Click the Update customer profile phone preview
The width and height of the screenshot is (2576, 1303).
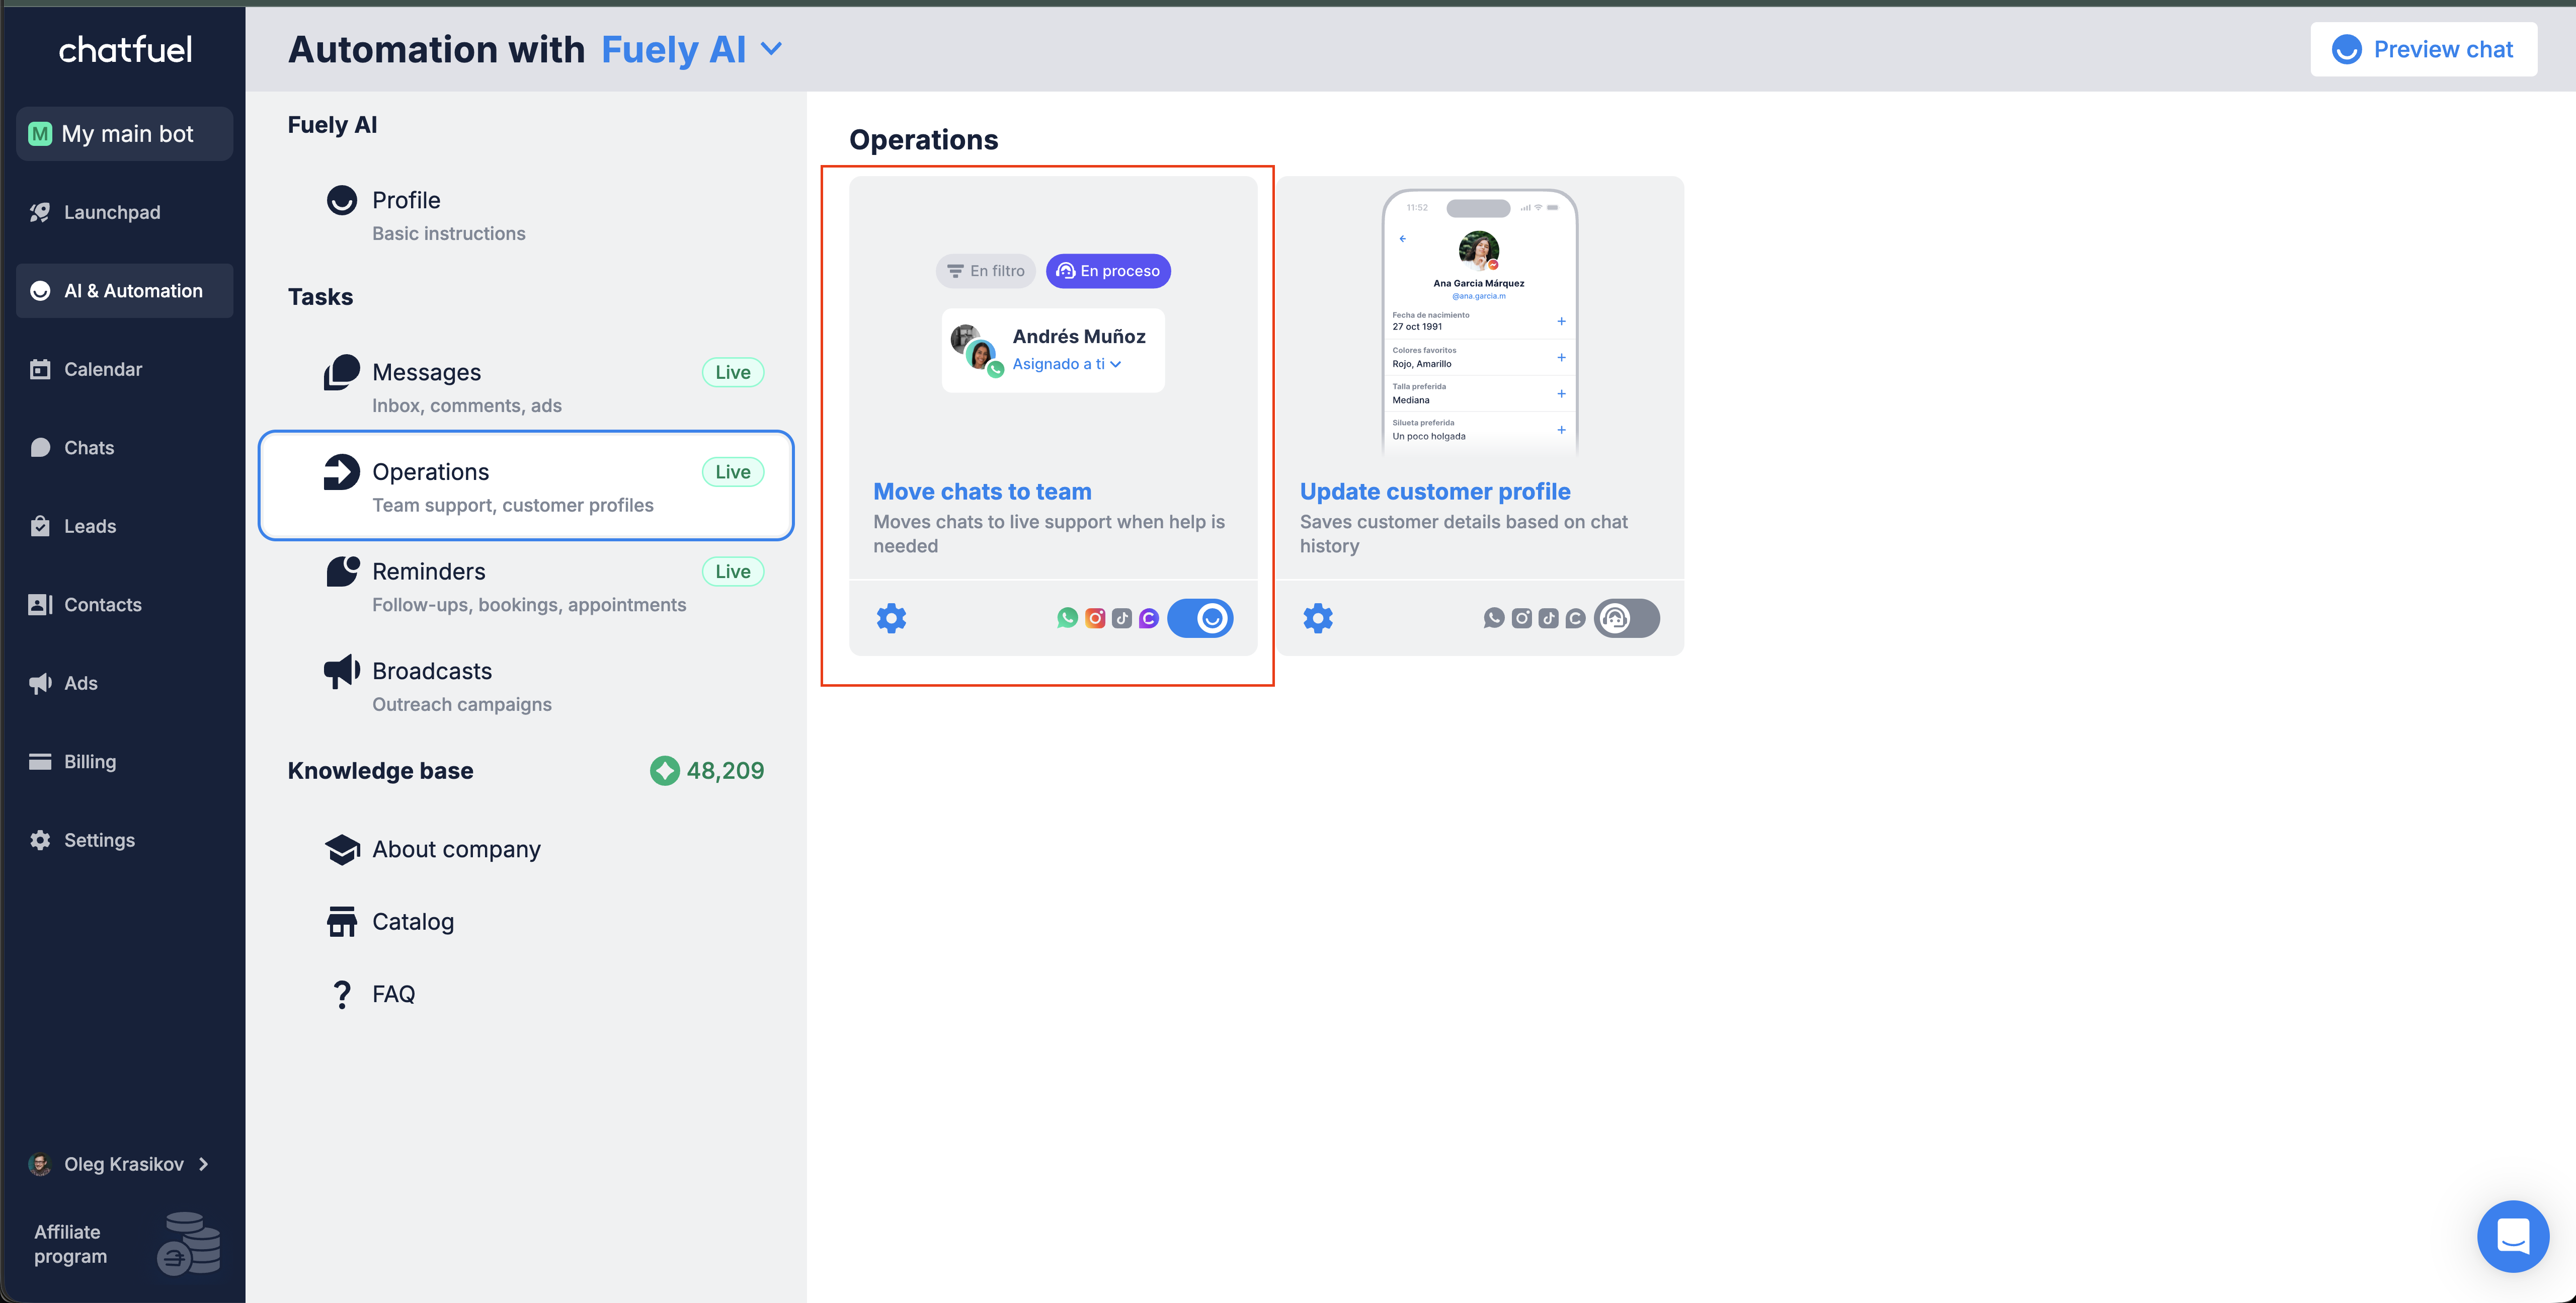[x=1479, y=320]
